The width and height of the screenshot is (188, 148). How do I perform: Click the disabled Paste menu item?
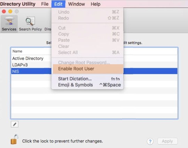click(x=87, y=40)
